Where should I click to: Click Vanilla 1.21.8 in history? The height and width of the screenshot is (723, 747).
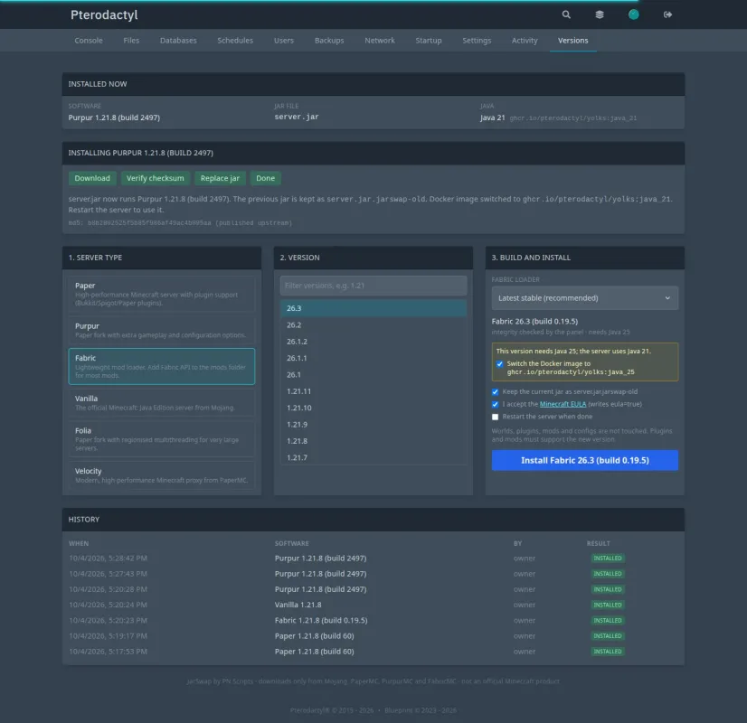(x=298, y=605)
